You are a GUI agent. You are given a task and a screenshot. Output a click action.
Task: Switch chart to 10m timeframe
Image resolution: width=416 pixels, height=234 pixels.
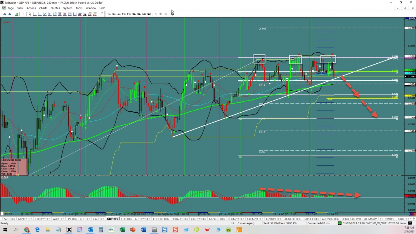click(124, 14)
